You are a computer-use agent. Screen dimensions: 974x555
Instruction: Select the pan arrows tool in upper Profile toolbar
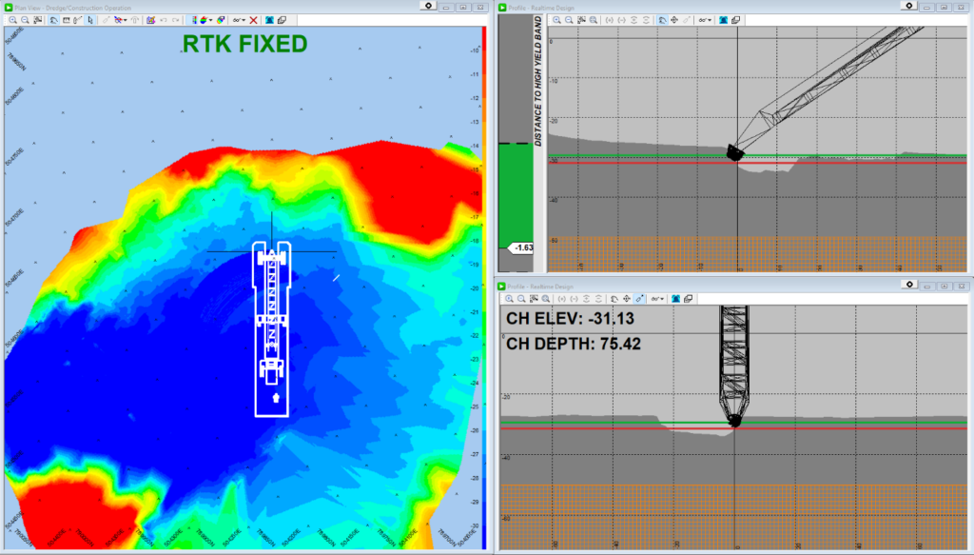coord(674,20)
